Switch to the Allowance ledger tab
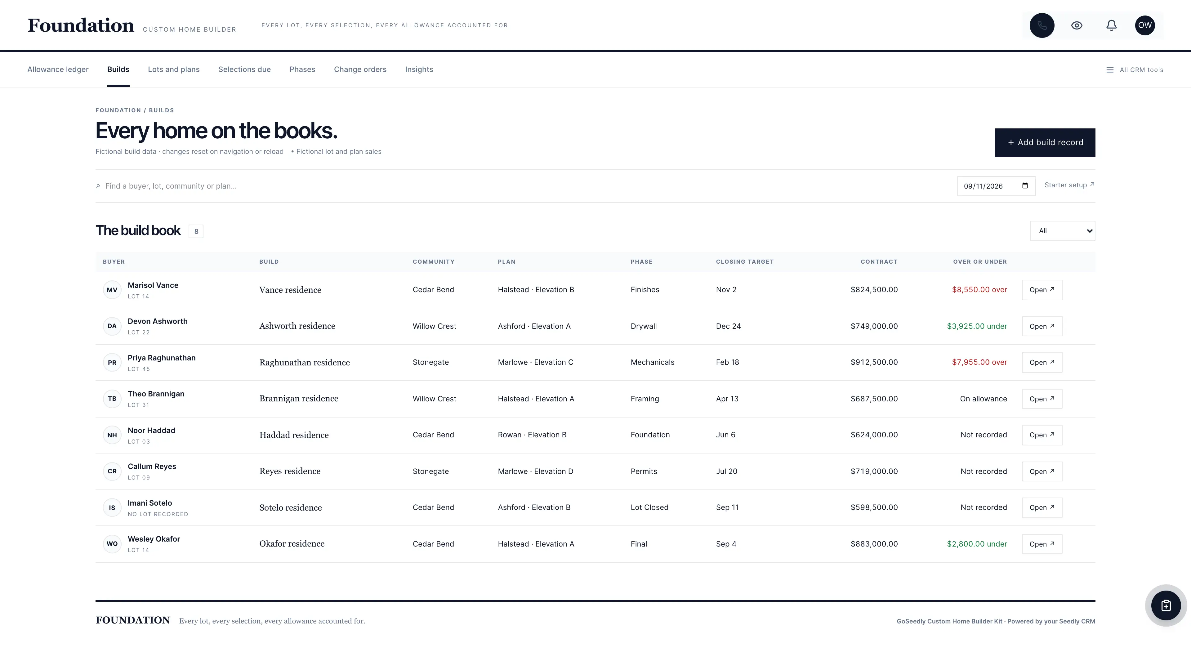 pyautogui.click(x=58, y=69)
